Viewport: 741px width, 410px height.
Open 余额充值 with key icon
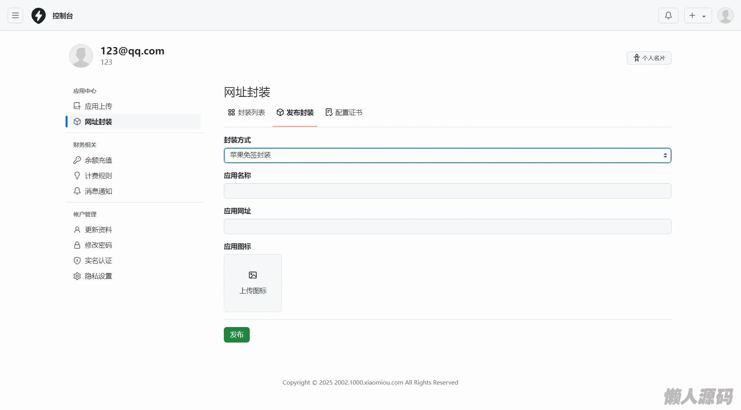[x=98, y=160]
